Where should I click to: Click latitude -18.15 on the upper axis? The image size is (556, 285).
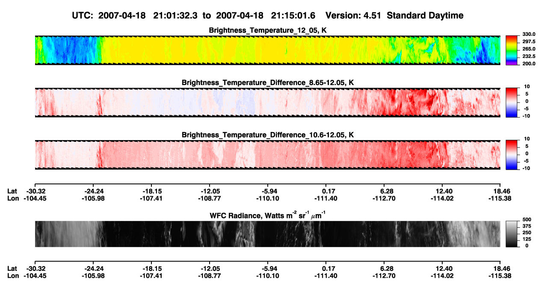point(151,191)
